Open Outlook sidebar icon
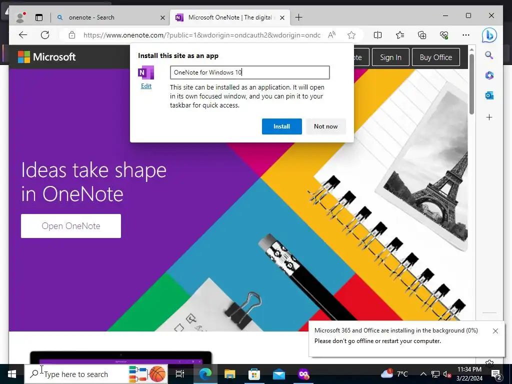 [489, 95]
